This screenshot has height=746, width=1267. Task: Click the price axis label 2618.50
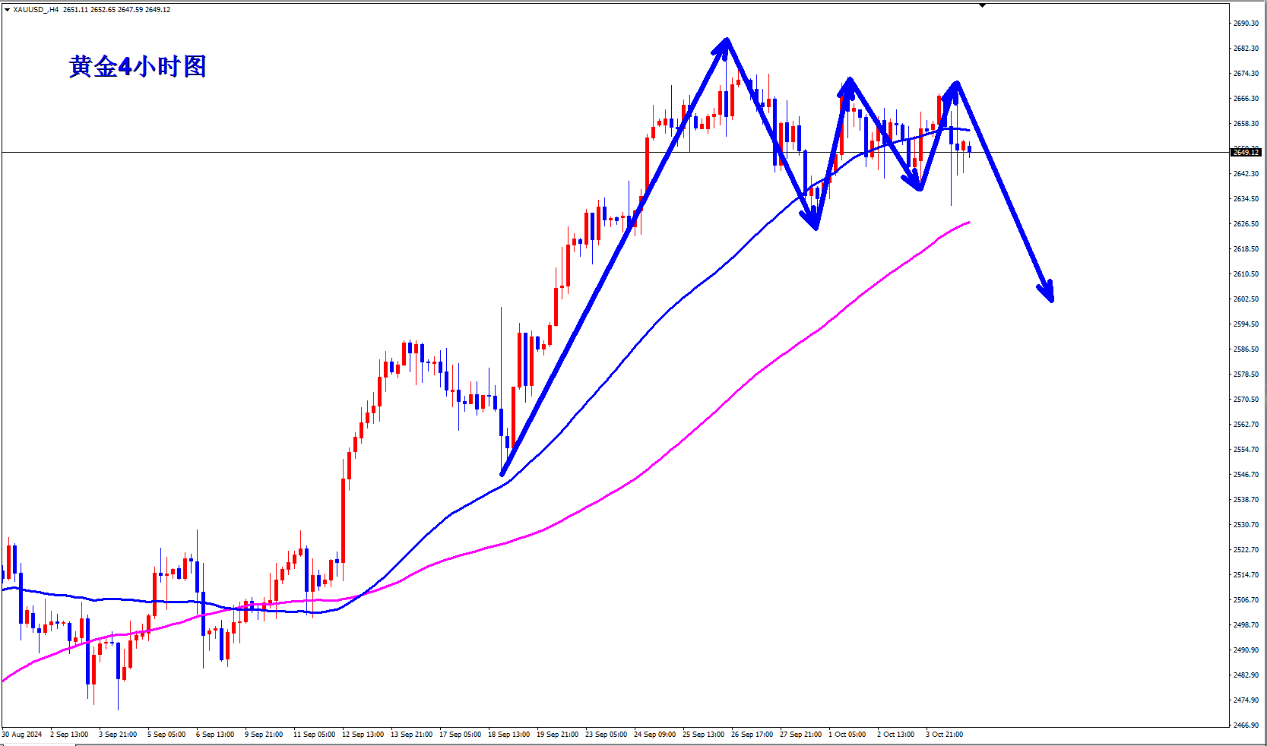click(x=1246, y=249)
